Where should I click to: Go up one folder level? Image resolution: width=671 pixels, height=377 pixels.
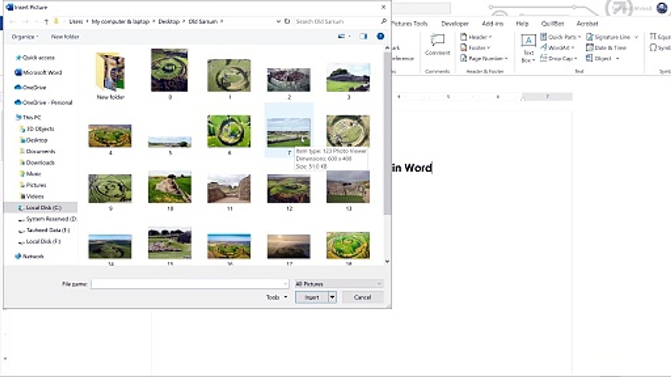click(x=46, y=22)
